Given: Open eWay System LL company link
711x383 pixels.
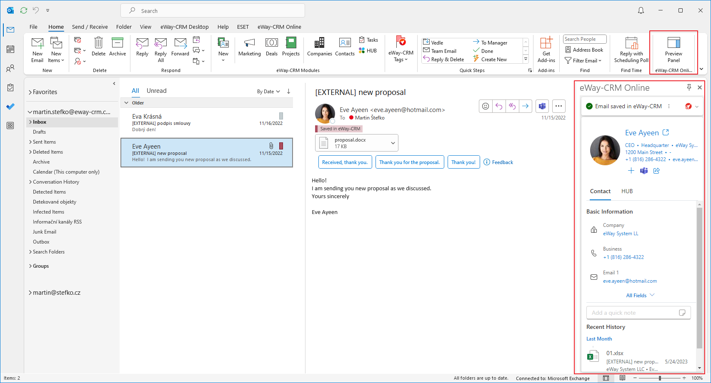Looking at the screenshot, I should coord(621,234).
